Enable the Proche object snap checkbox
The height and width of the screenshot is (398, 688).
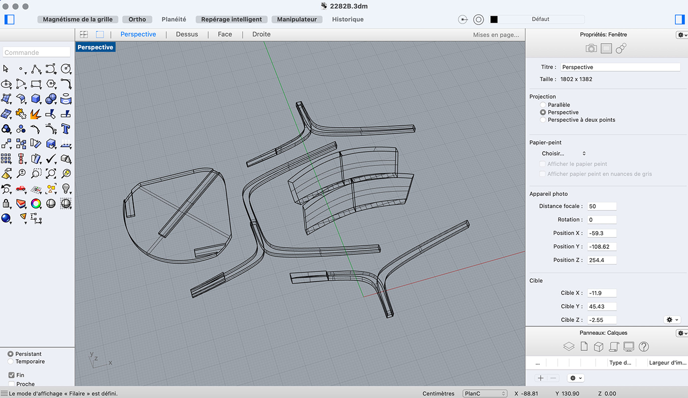(12, 384)
